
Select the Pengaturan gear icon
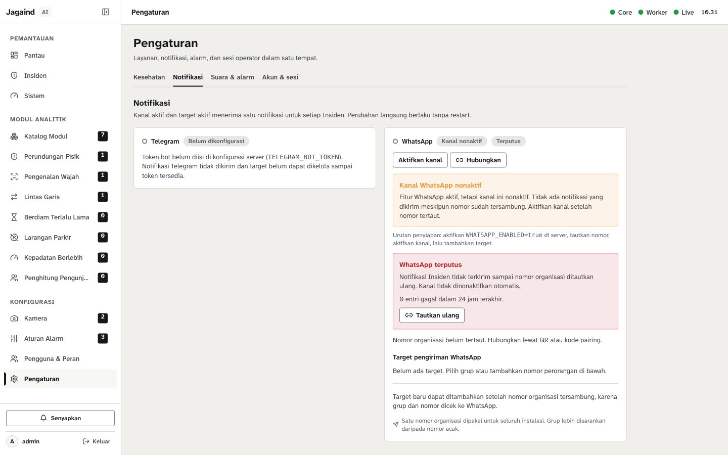coord(14,379)
